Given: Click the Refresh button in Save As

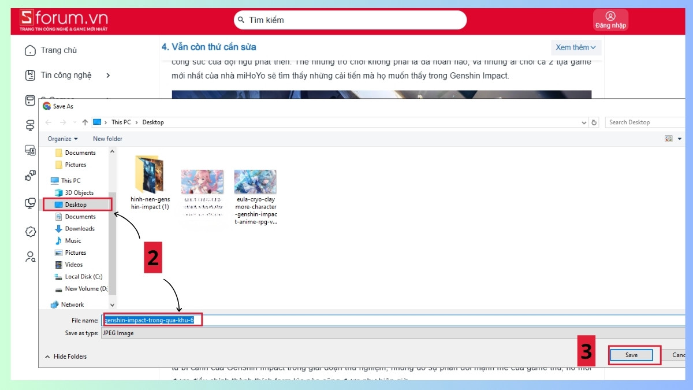Looking at the screenshot, I should point(594,122).
